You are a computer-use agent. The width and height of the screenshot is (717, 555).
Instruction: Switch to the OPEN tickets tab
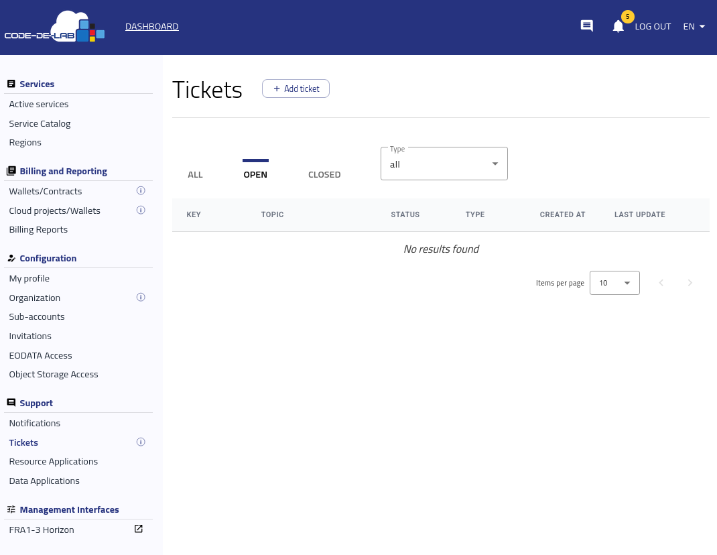tap(255, 175)
